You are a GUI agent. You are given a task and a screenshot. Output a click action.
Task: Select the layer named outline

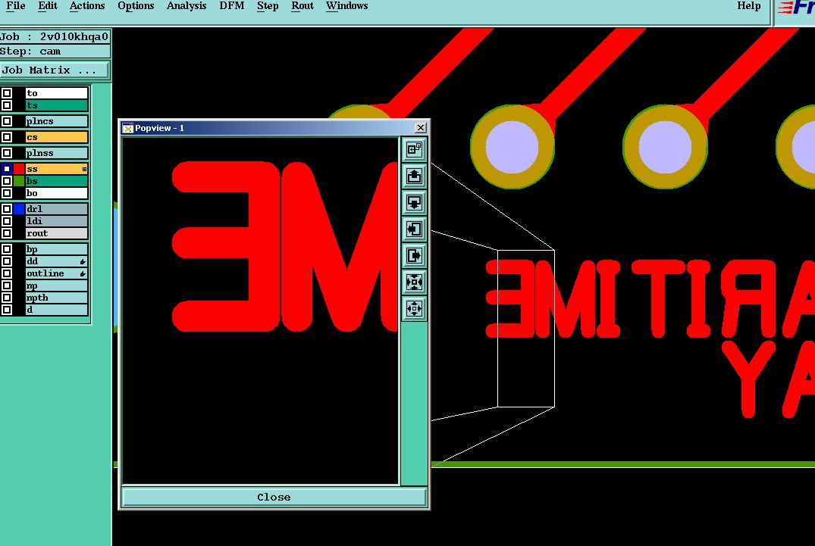pos(57,273)
